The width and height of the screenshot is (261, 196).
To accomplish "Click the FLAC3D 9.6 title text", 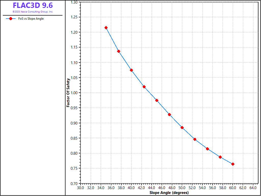I will coord(33,5).
